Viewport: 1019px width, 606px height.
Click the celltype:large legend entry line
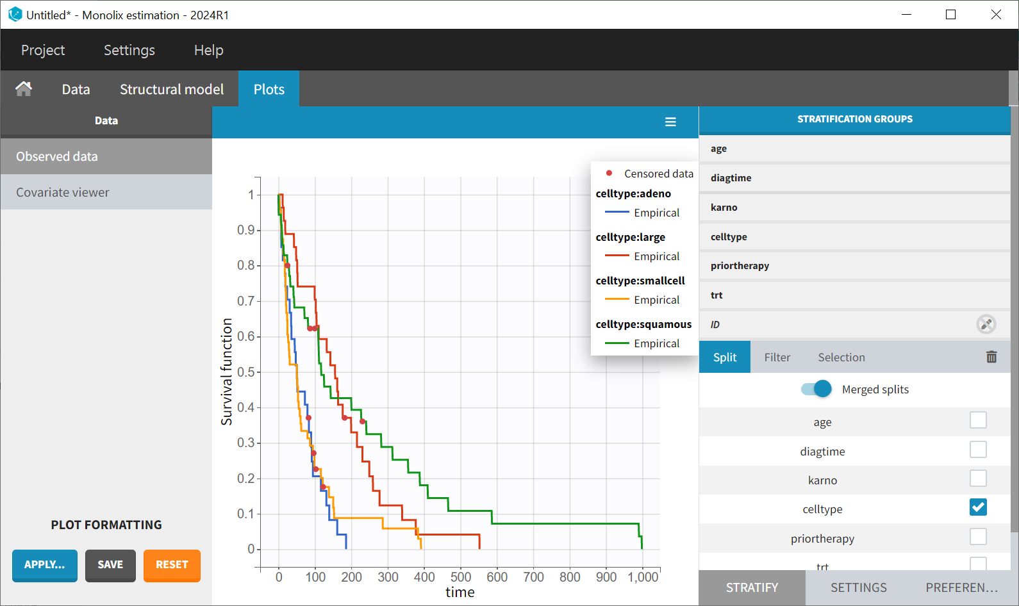pos(617,256)
